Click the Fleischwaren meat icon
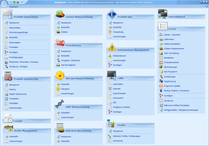This screenshot has width=209, height=146. click(x=60, y=43)
